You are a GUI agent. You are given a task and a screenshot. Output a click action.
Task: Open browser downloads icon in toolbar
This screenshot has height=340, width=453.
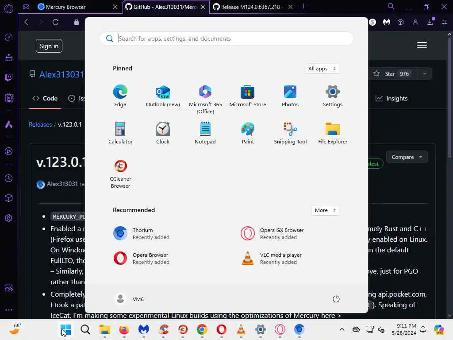tap(430, 22)
